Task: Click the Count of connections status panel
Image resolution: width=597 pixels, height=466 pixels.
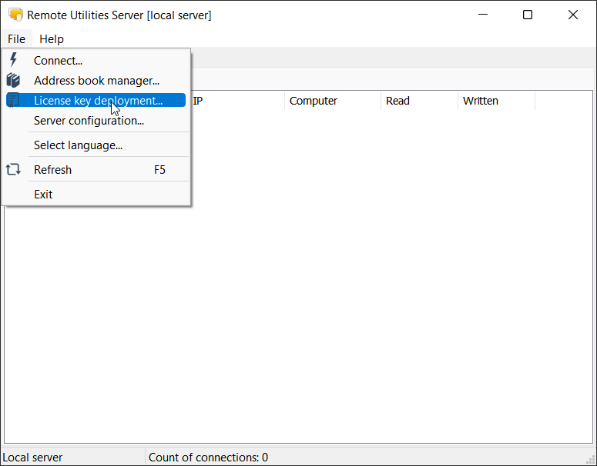Action: [208, 458]
